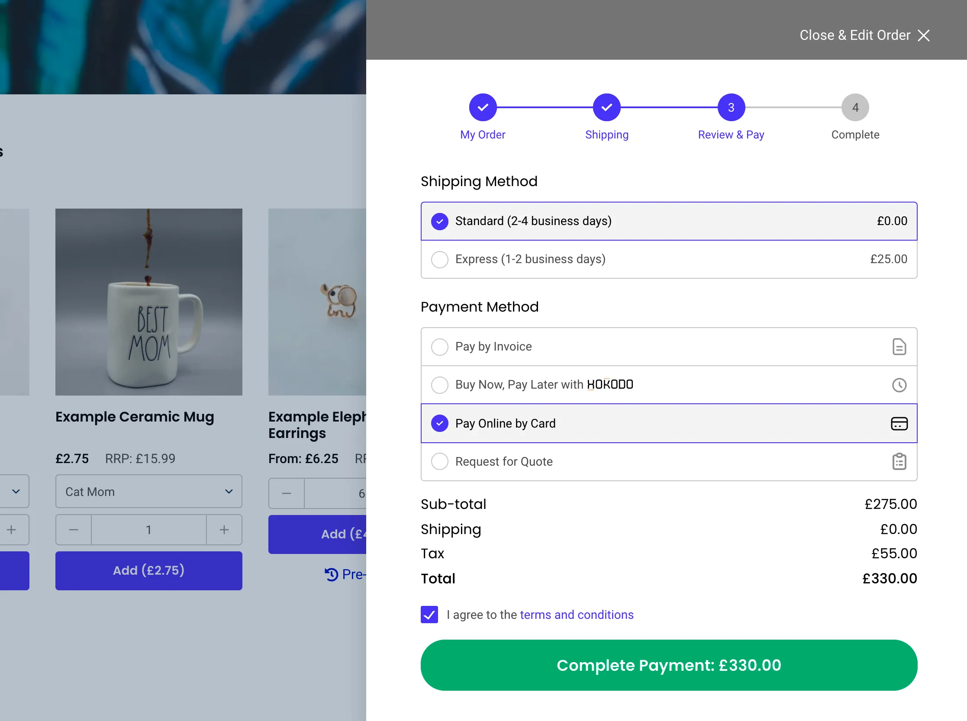Increase the Ceramic Mug quantity with plus

point(224,530)
